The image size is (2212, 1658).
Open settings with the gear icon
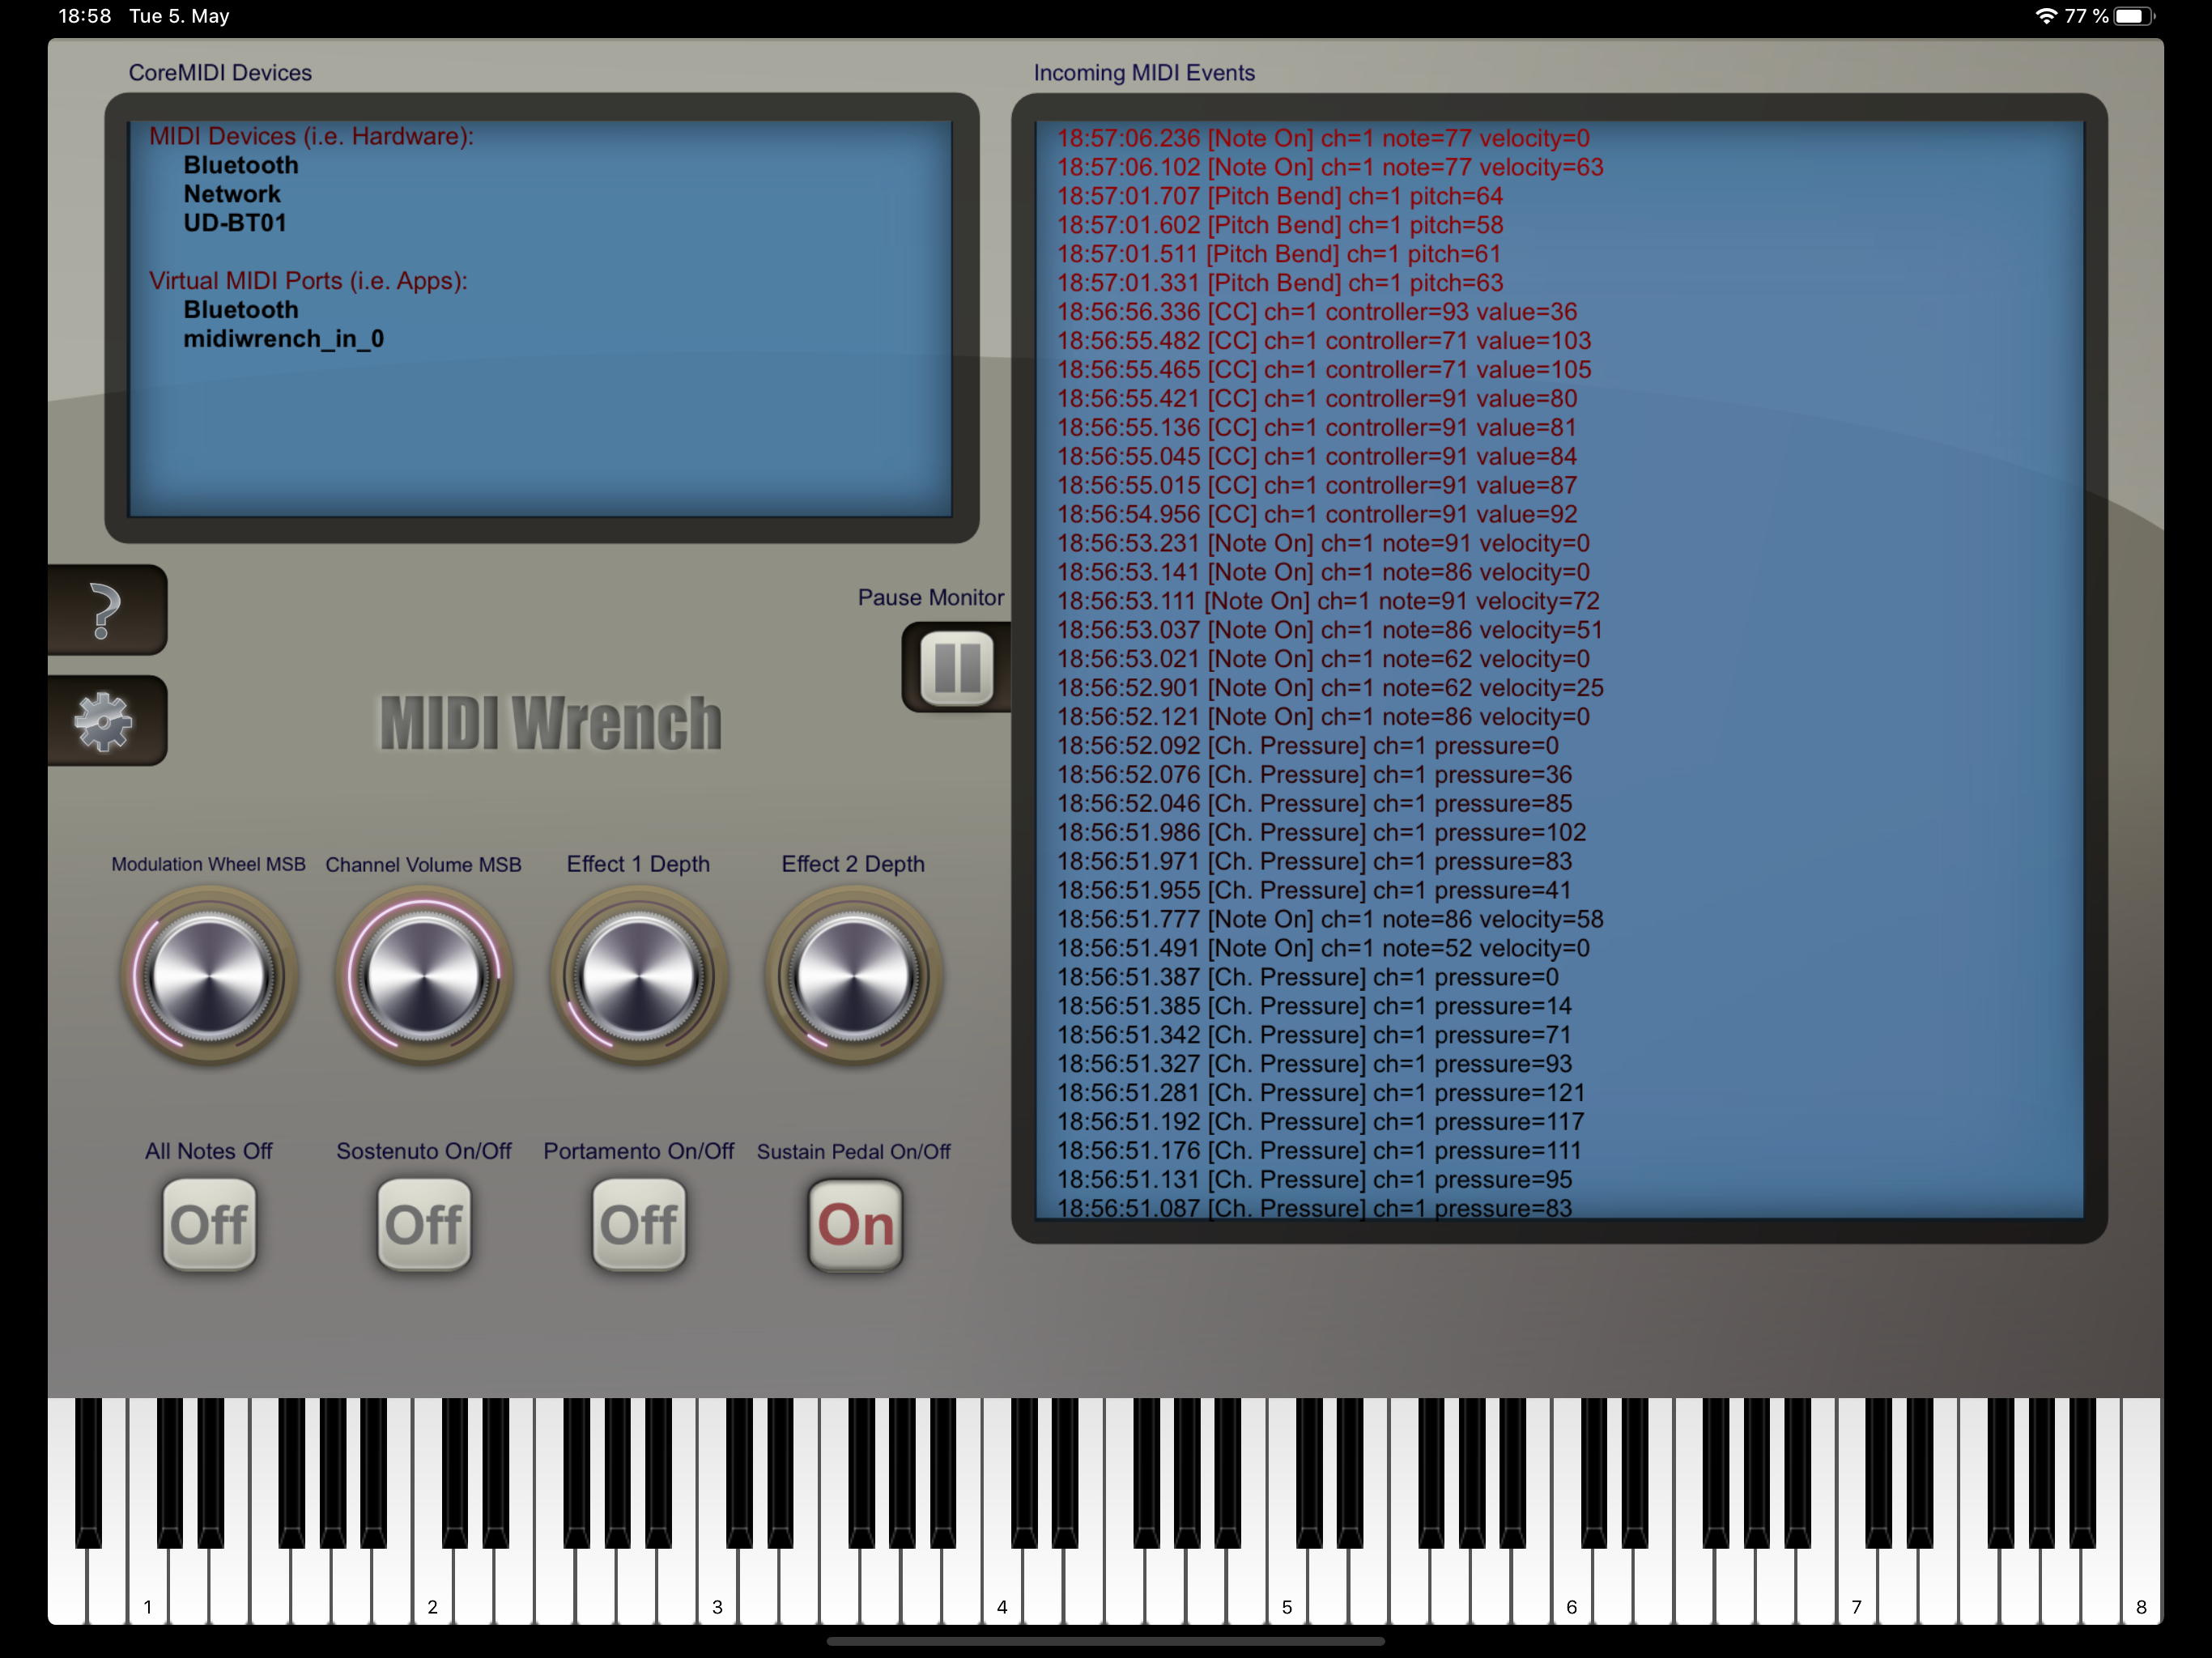[107, 720]
